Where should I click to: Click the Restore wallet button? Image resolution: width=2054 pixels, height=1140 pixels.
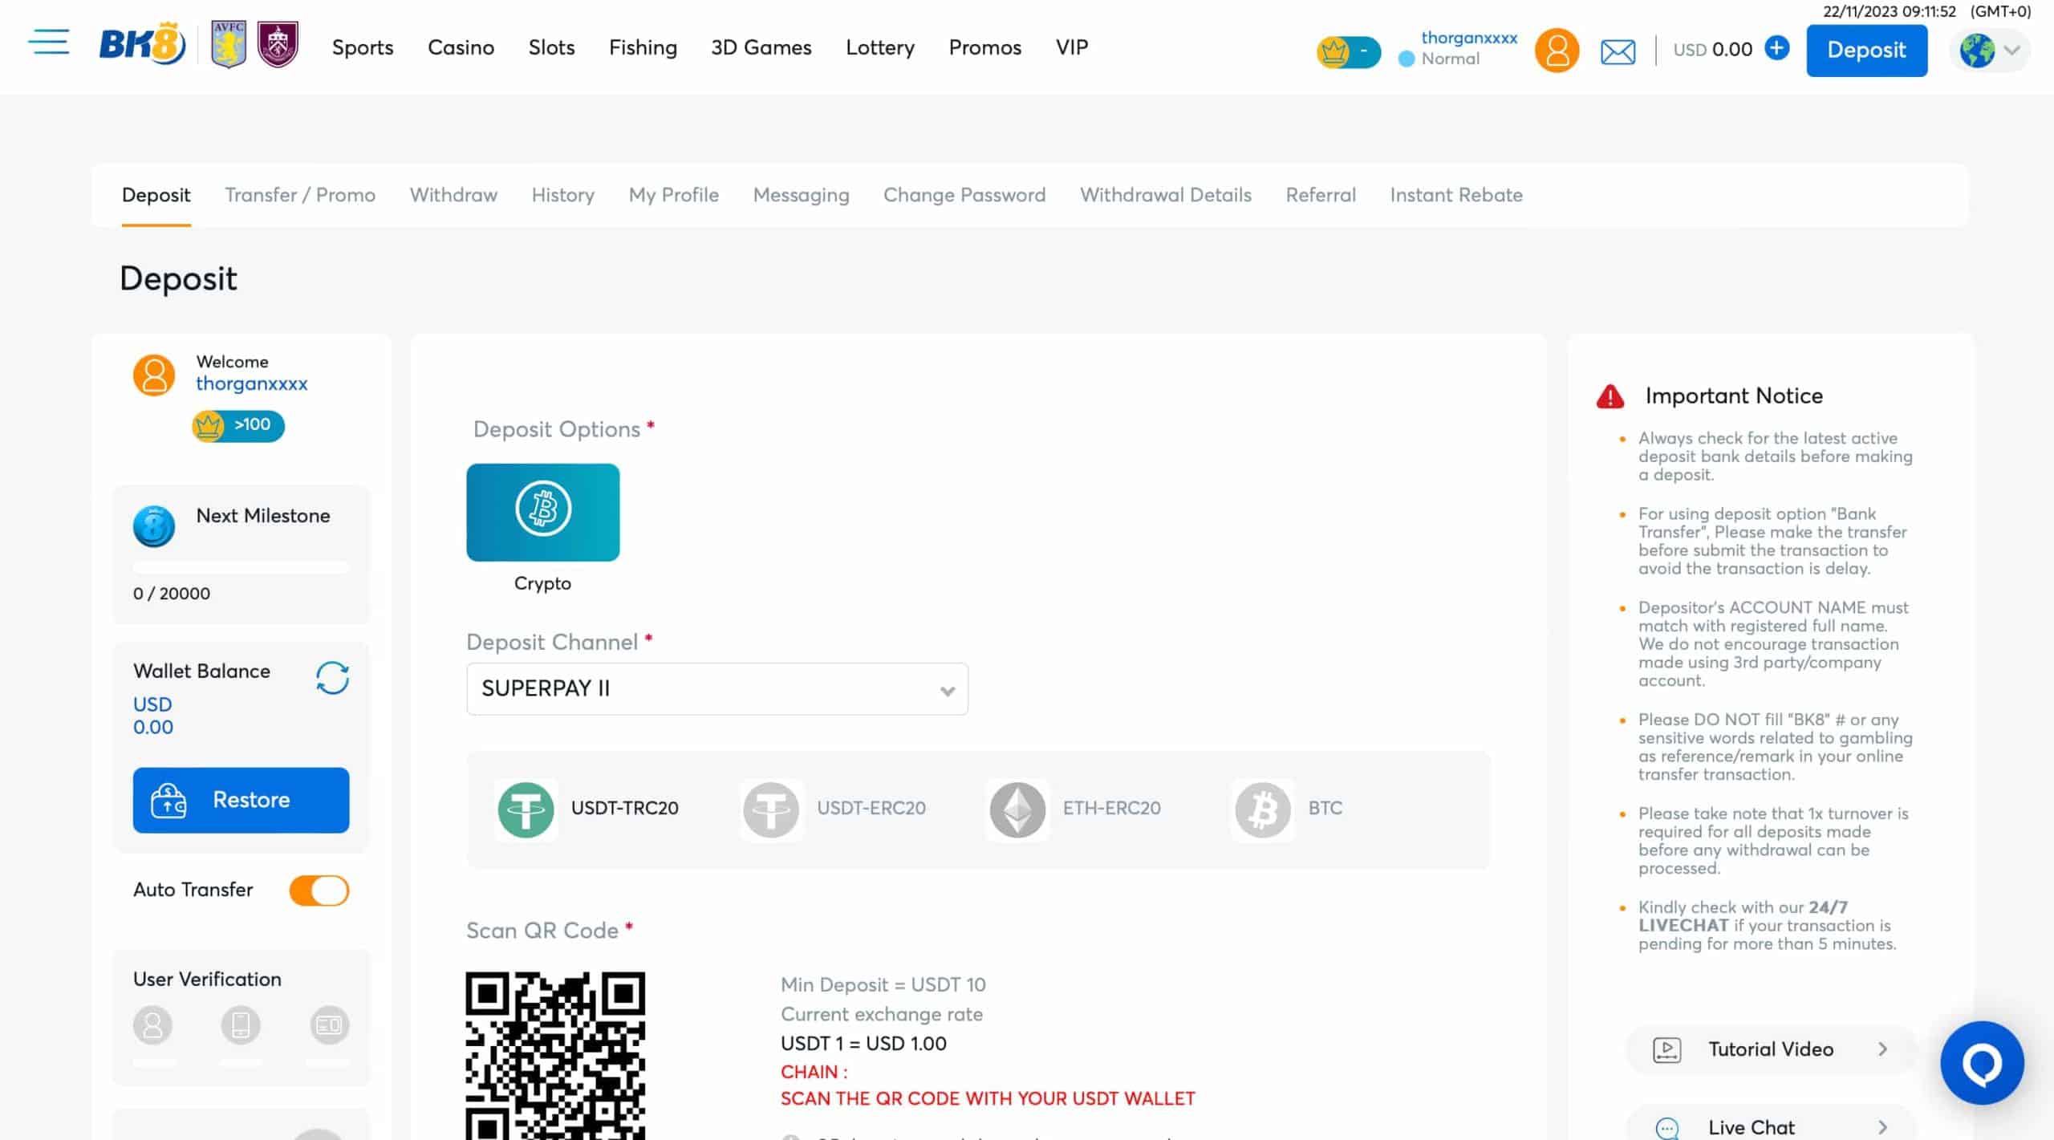[x=241, y=800]
